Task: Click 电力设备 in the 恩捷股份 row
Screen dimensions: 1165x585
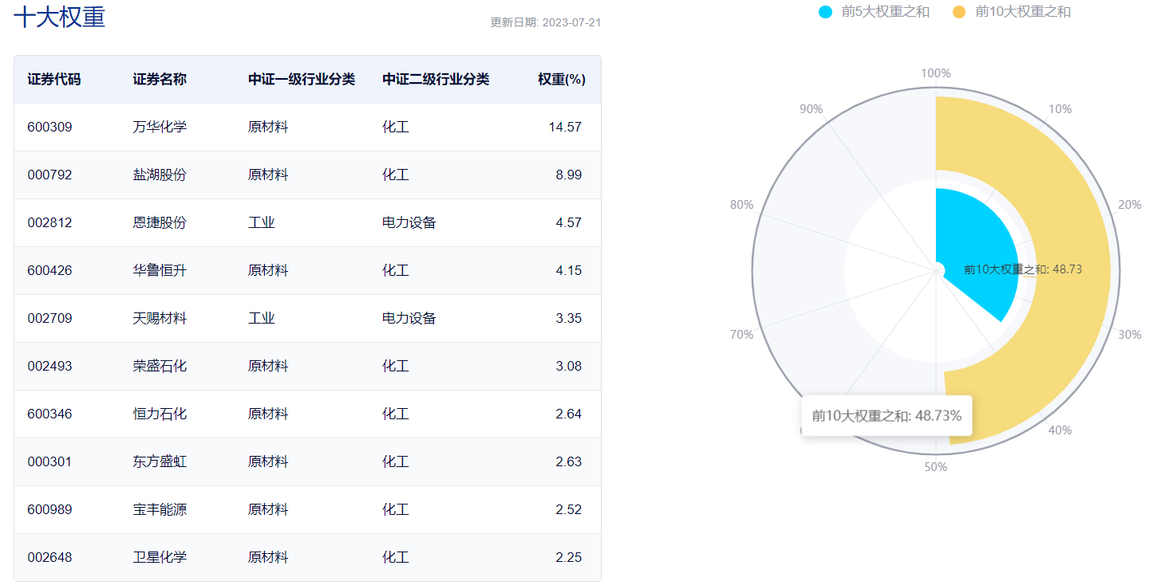Action: (x=409, y=223)
